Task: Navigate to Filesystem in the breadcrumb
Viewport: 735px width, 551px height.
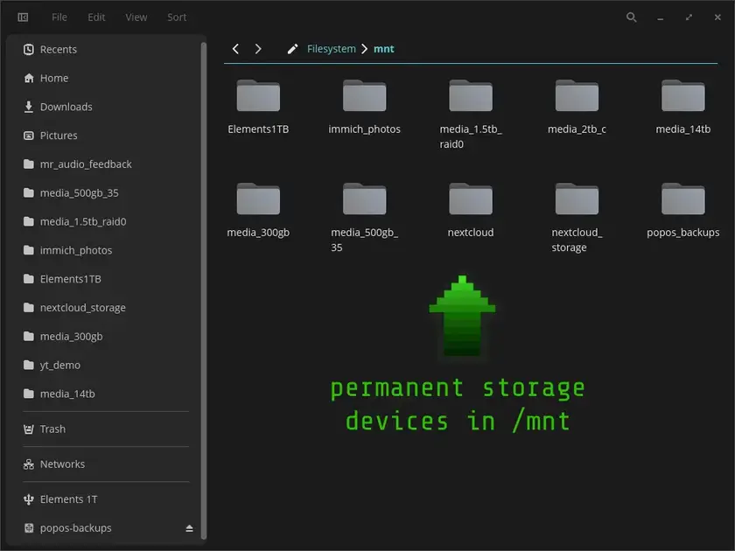Action: pyautogui.click(x=332, y=49)
